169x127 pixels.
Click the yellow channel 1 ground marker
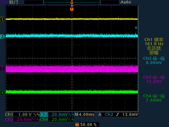tap(2, 19)
